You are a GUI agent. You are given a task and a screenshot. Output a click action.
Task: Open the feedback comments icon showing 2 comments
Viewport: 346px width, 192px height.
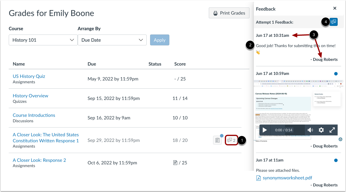pos(231,140)
